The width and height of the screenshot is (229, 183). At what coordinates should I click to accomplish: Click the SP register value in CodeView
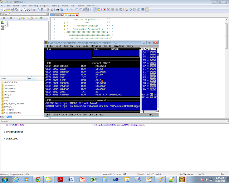tap(153, 63)
